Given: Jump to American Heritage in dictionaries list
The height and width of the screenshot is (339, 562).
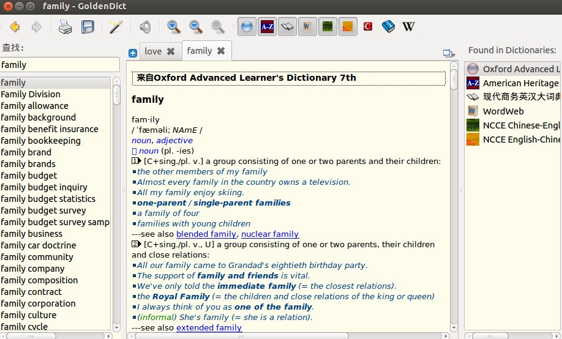Looking at the screenshot, I should (x=513, y=83).
